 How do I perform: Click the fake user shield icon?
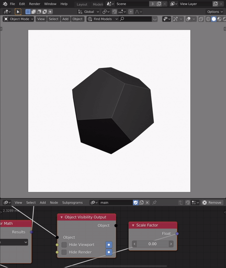[x=135, y=203]
